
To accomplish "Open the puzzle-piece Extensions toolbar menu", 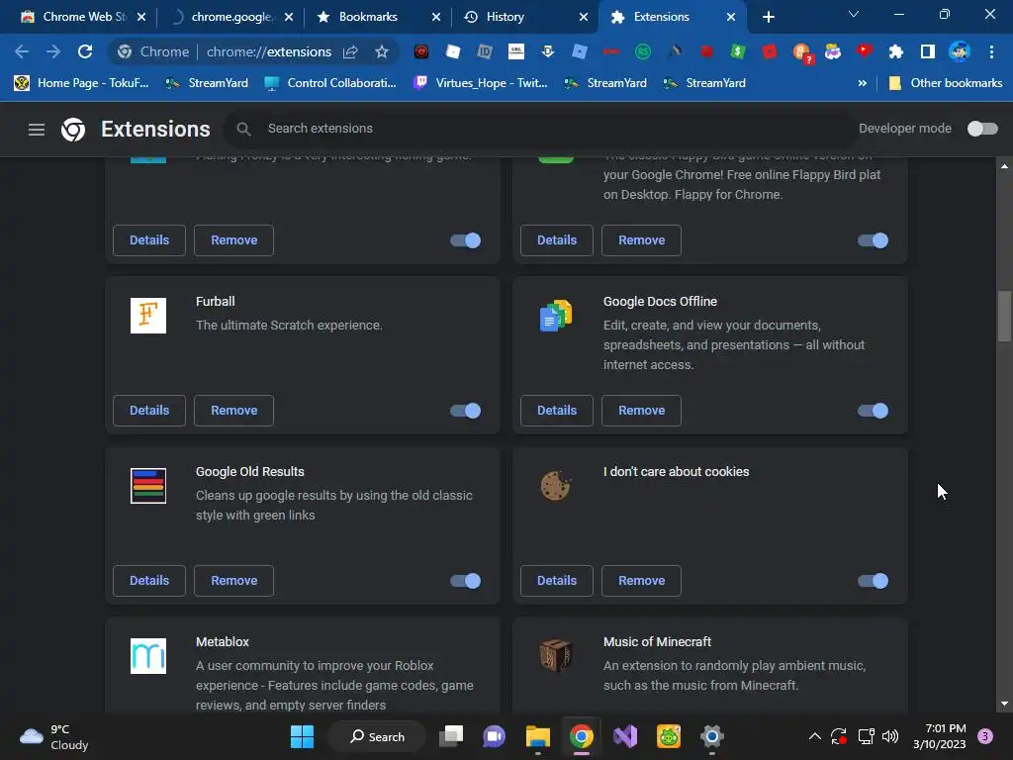I will (x=895, y=51).
